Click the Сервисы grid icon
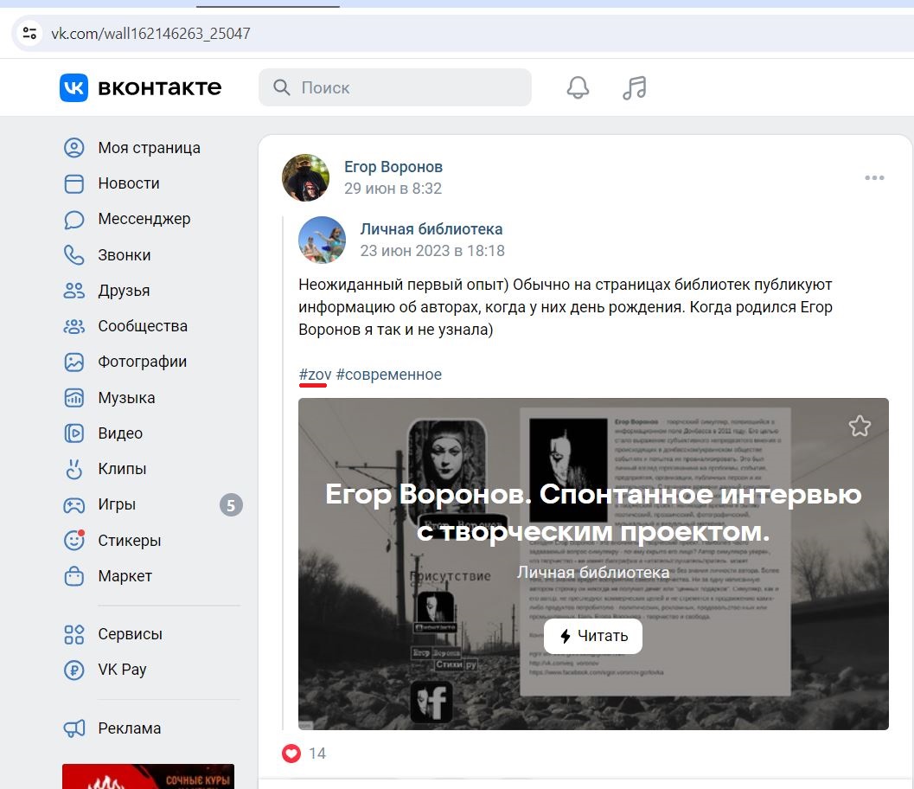This screenshot has height=789, width=914. point(74,634)
